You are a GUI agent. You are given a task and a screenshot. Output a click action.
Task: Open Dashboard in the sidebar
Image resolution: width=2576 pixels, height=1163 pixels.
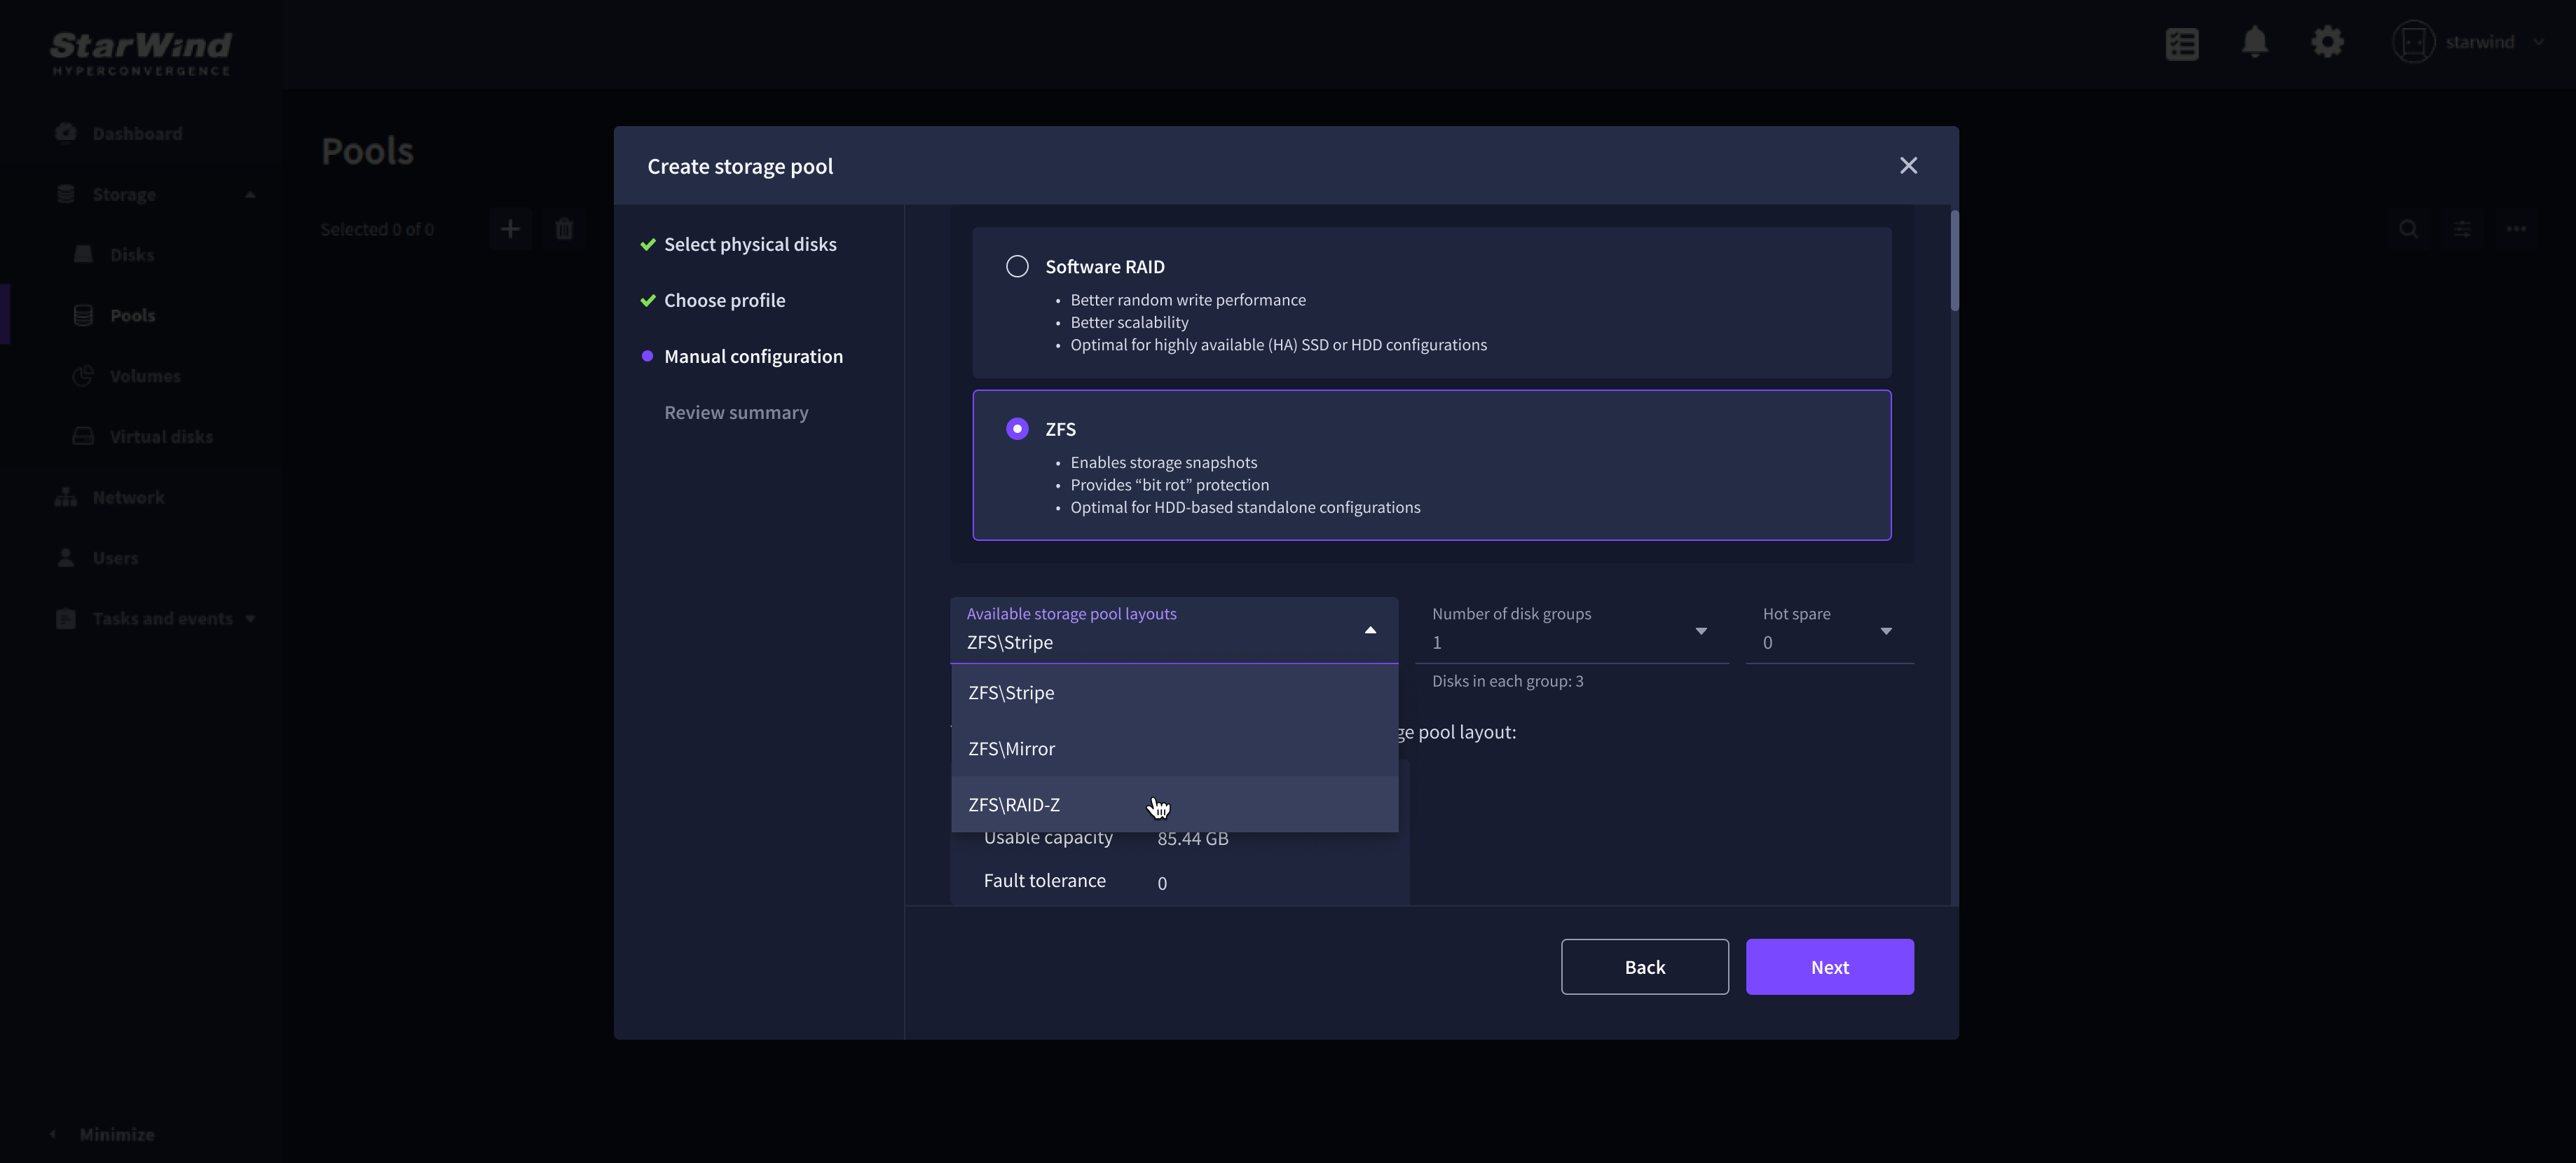click(137, 133)
